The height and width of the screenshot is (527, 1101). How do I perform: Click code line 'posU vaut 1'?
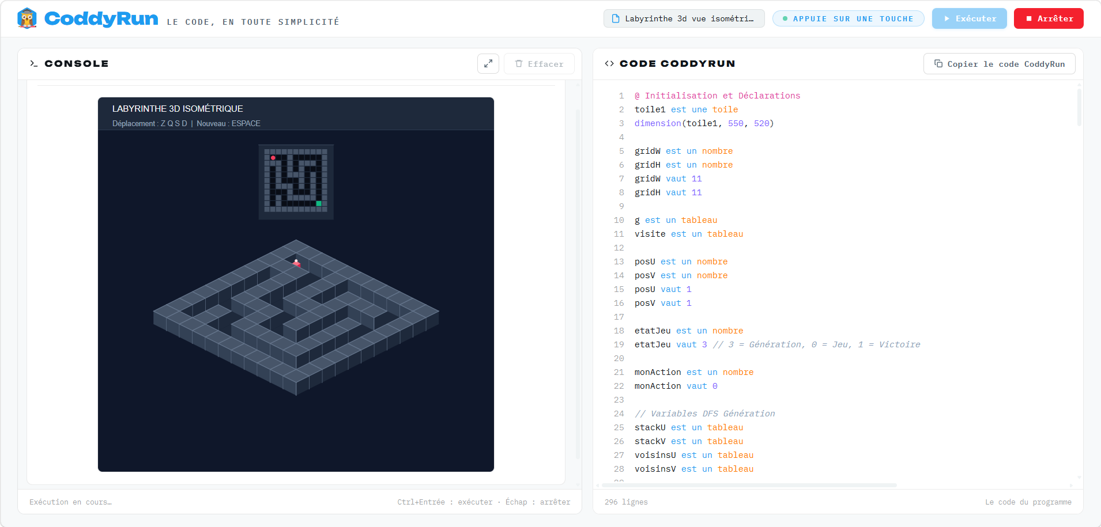click(663, 289)
